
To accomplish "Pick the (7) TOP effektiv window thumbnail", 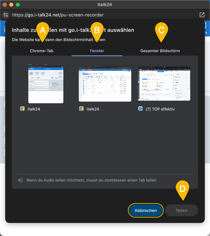I will pyautogui.click(x=164, y=84).
